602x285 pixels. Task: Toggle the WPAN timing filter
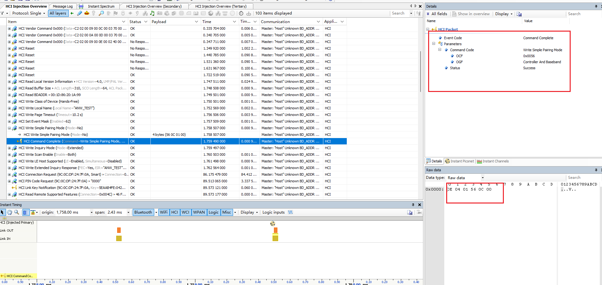click(x=199, y=212)
